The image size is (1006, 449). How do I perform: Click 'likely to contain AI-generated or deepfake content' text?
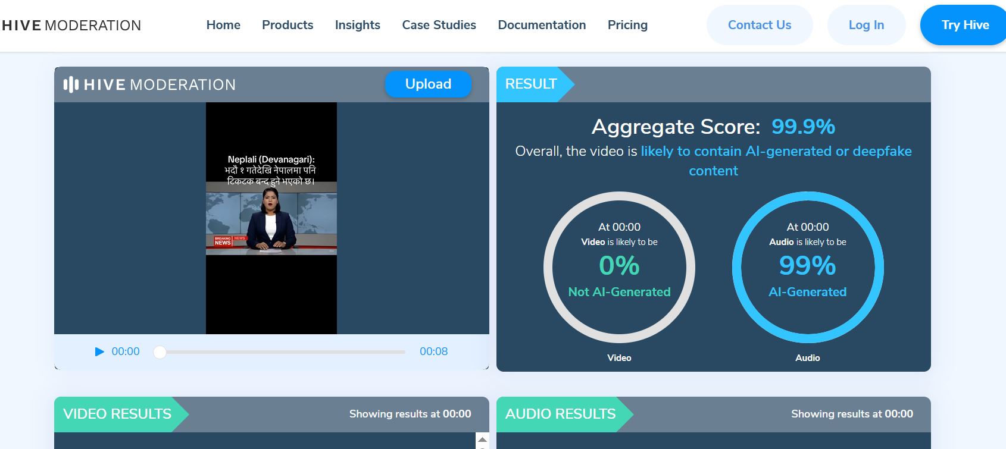[x=776, y=161]
